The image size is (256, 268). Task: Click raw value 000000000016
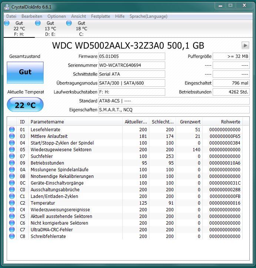click(x=225, y=203)
